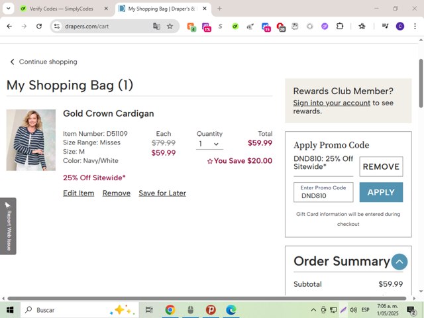This screenshot has height=318, width=424.
Task: Translate this page icon
Action: (156, 26)
